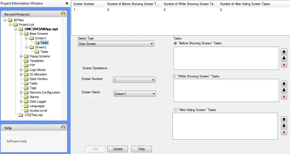Screen dimensions: 290x154
Task: Select "Before Showing Screen" Tasks radio button
Action: [175, 43]
